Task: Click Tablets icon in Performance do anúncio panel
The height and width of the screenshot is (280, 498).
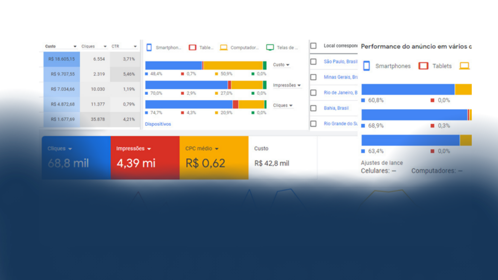Action: [423, 66]
